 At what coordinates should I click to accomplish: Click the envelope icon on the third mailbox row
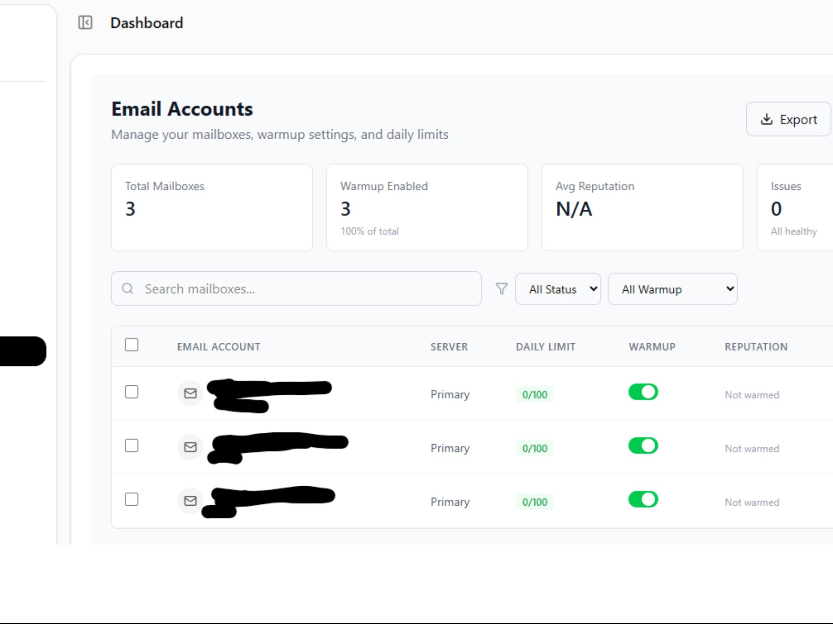[x=190, y=501]
